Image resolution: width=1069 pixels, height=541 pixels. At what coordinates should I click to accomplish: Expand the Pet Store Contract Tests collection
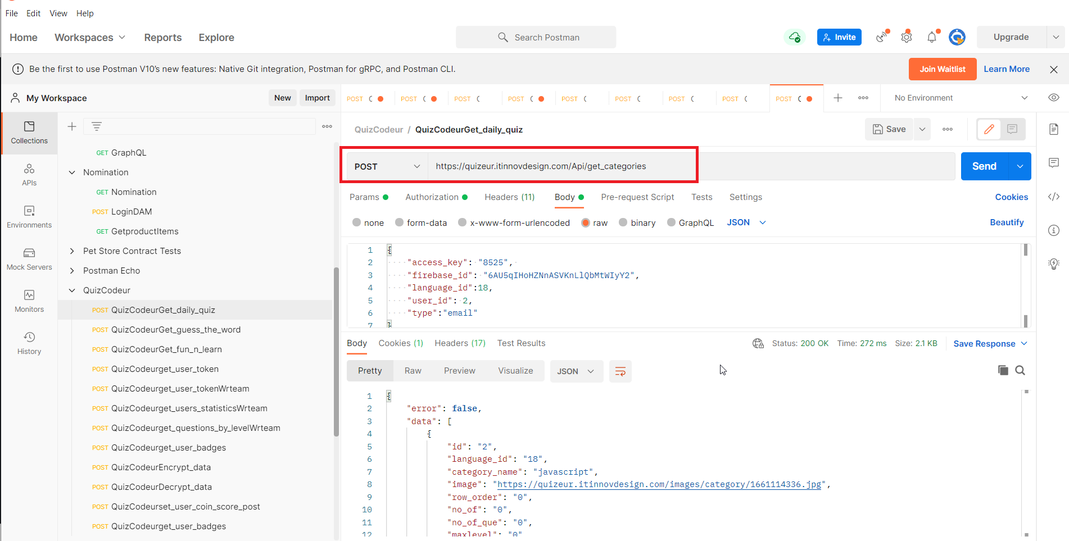pyautogui.click(x=72, y=251)
